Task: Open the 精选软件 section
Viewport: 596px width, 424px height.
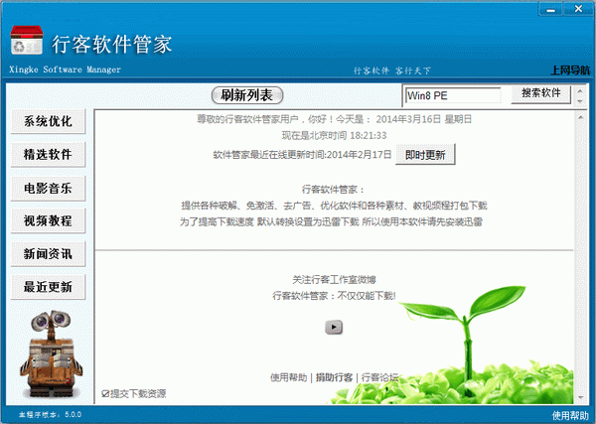Action: (48, 154)
